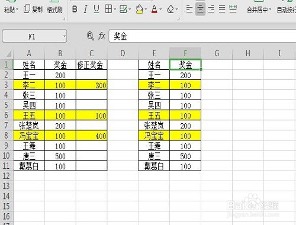
Task: Click into the name box showing F1
Action: click(31, 36)
